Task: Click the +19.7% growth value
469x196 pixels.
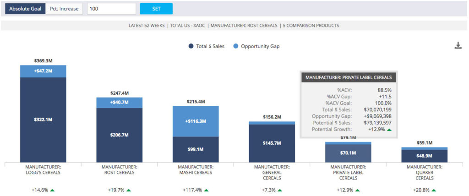Action: click(116, 190)
